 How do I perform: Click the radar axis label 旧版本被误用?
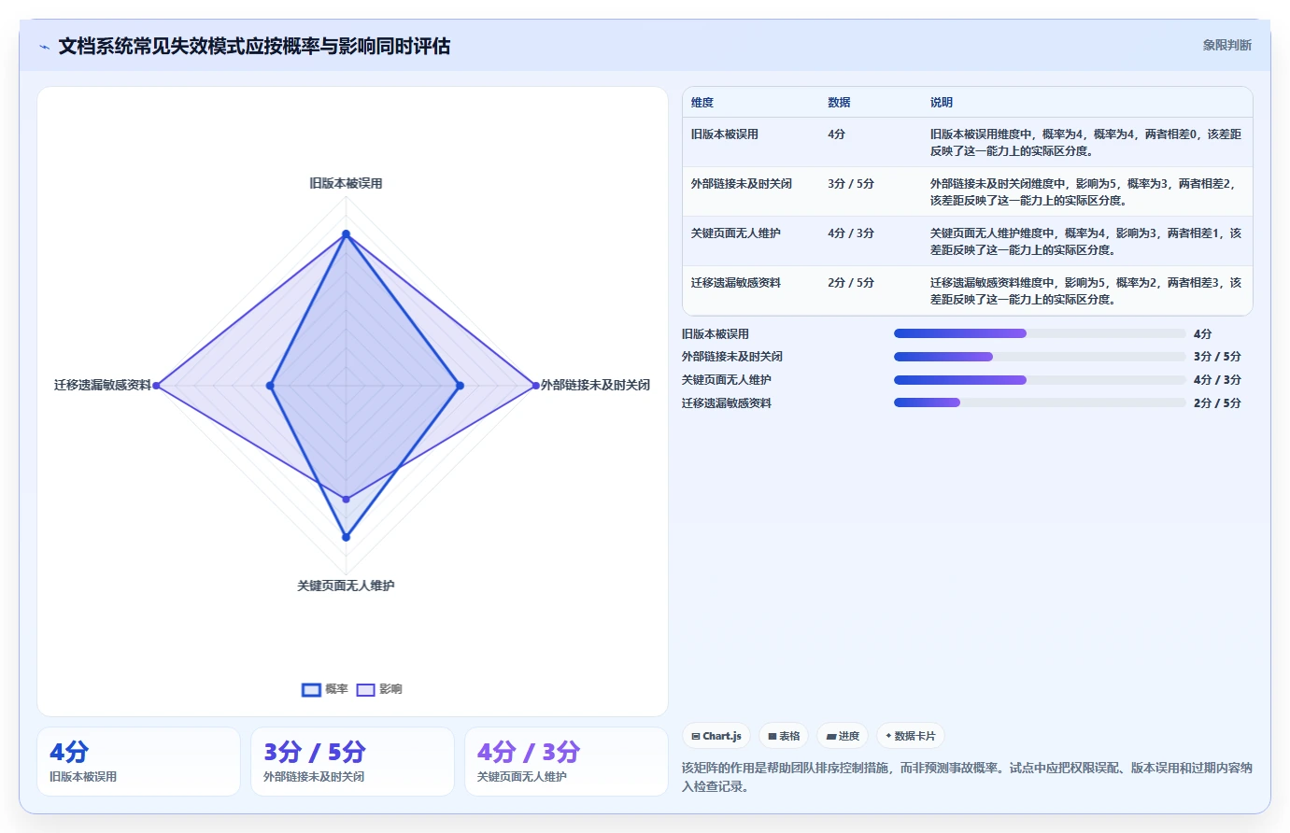click(346, 183)
